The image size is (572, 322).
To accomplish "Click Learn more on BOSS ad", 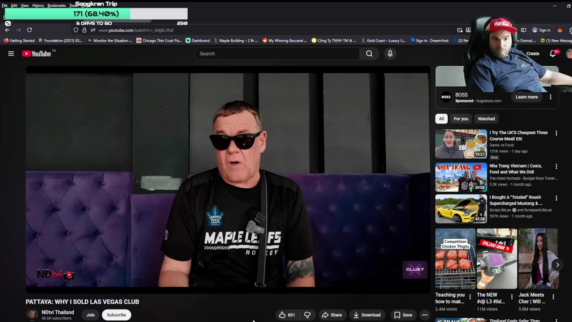I will click(526, 97).
